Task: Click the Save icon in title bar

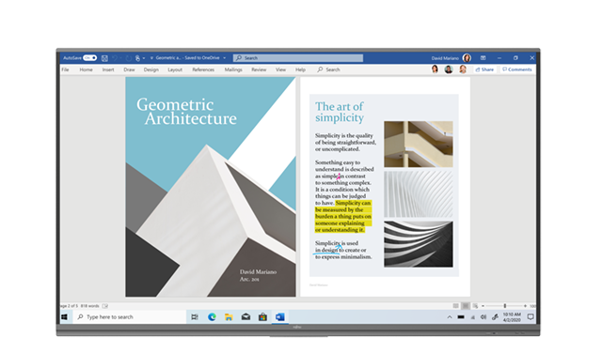Action: pyautogui.click(x=104, y=58)
